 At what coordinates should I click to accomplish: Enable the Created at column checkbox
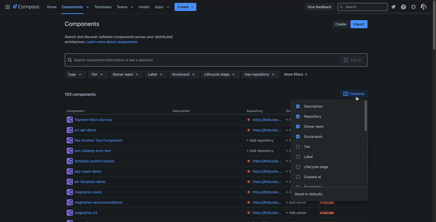(298, 177)
